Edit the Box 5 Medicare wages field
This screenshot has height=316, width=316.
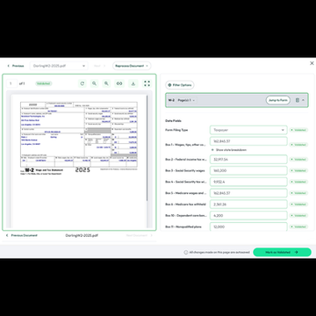(248, 193)
